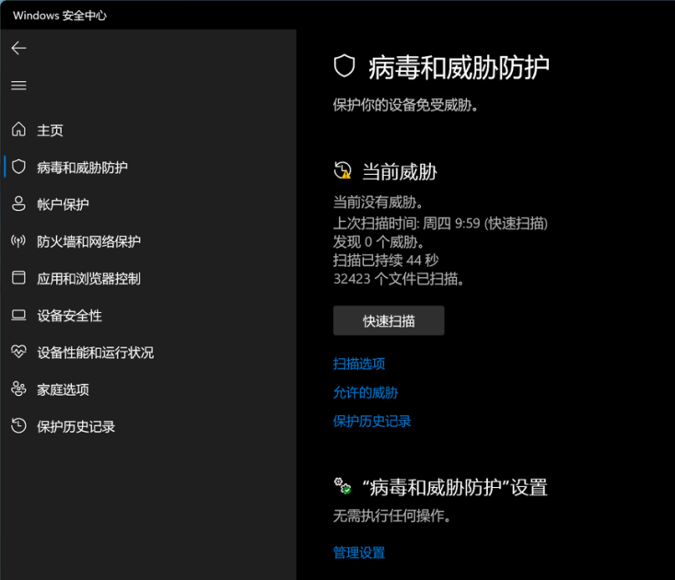
Task: Click the gears icon beside 设置 heading
Action: (343, 486)
